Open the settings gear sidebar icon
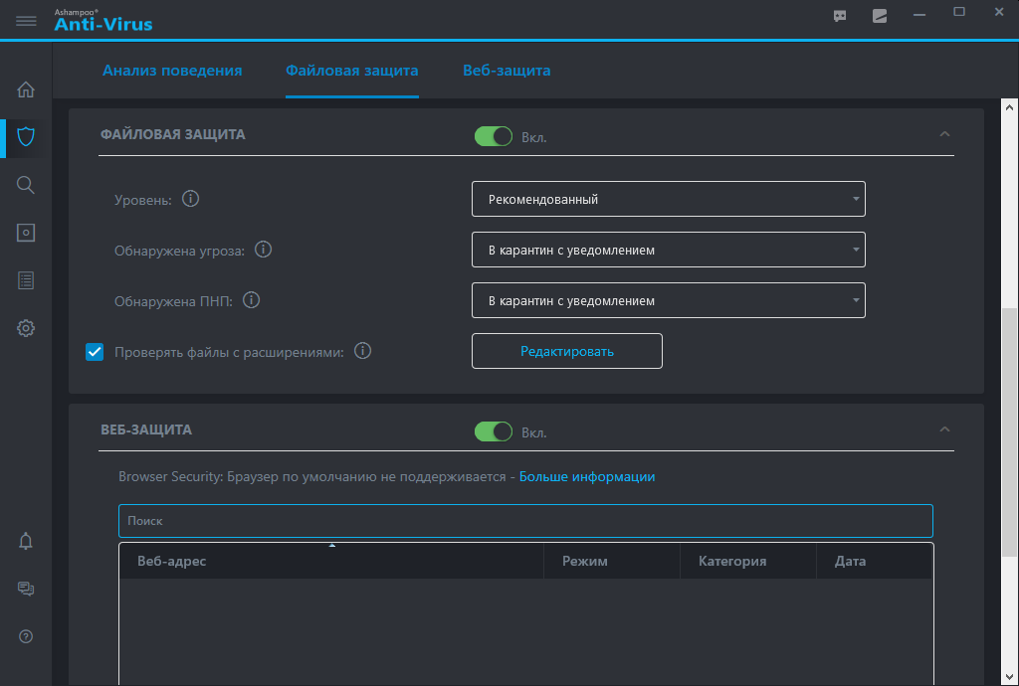 coord(26,328)
